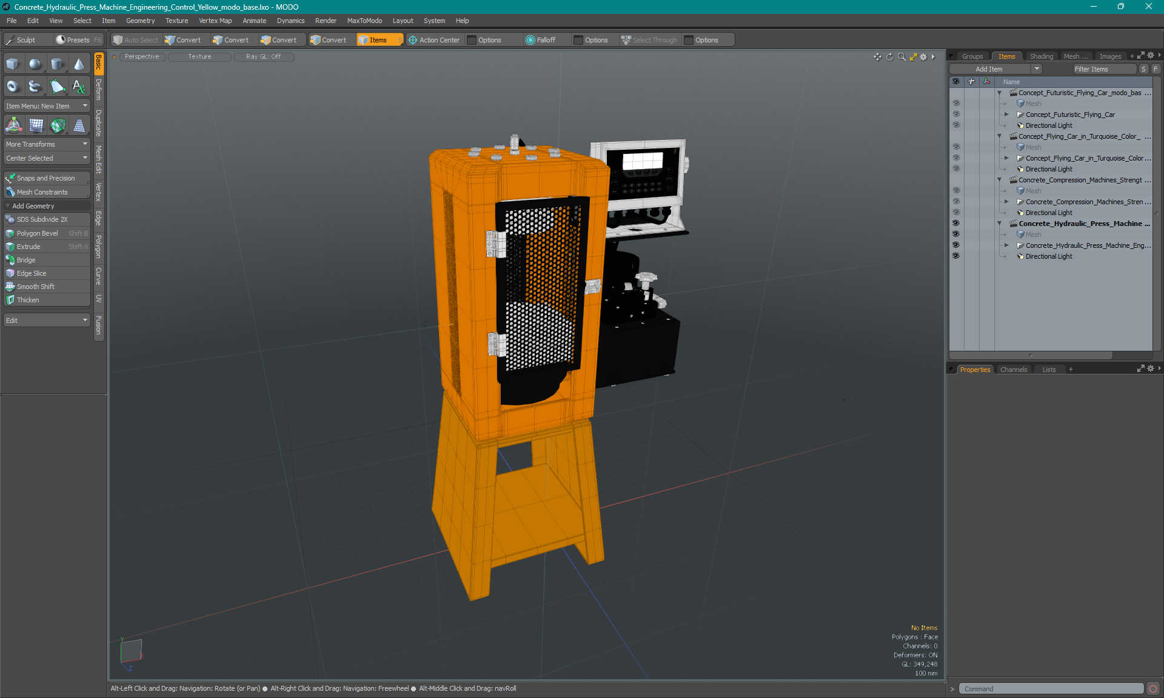
Task: Activate the Taper grid tool
Action: (x=79, y=125)
